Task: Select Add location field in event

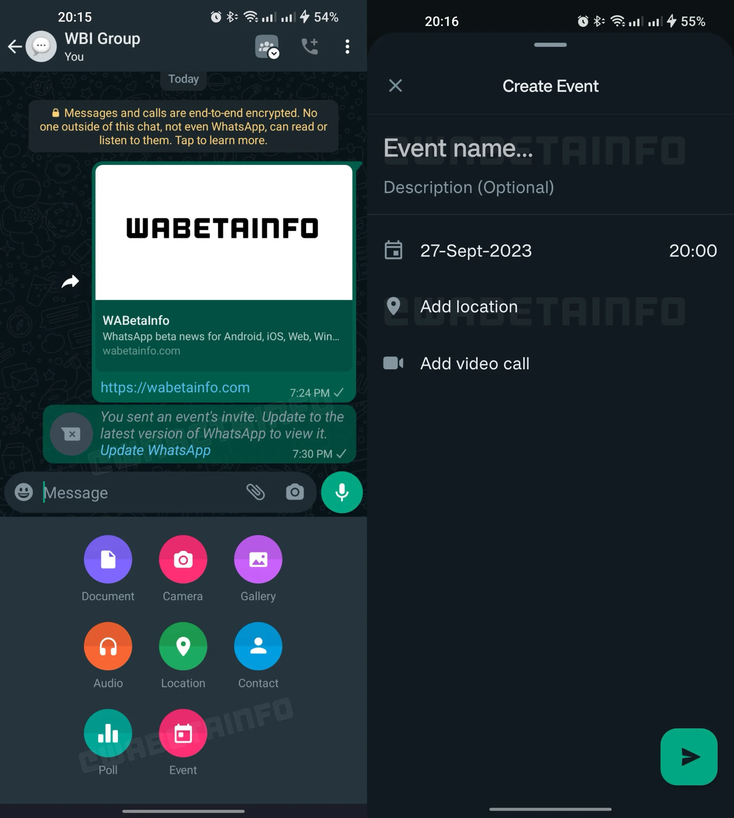Action: tap(467, 306)
